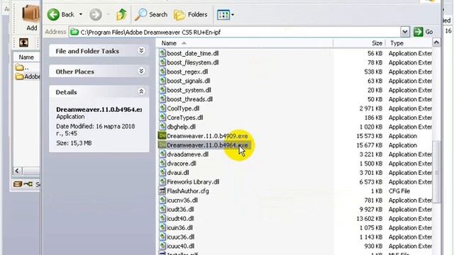Select icuin36.dll file
Screen dimensions: 454x255
pos(179,228)
